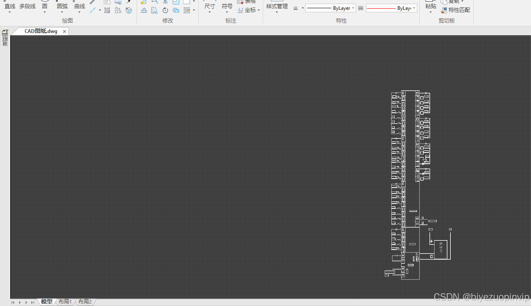This screenshot has height=306, width=531.
Task: Expand the 直线 dropdown arrow
Action: click(9, 12)
